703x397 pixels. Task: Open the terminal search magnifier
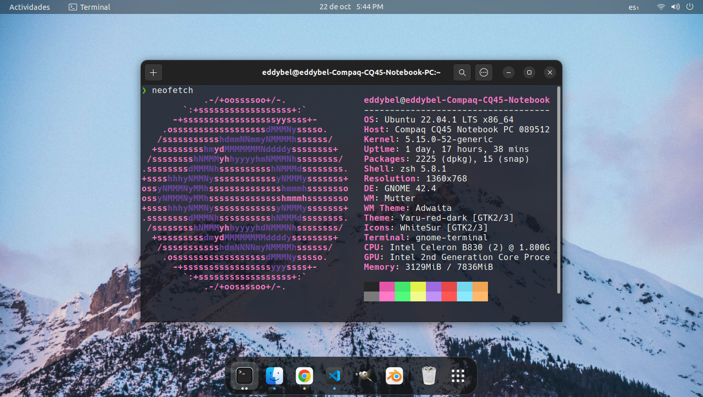coord(462,72)
